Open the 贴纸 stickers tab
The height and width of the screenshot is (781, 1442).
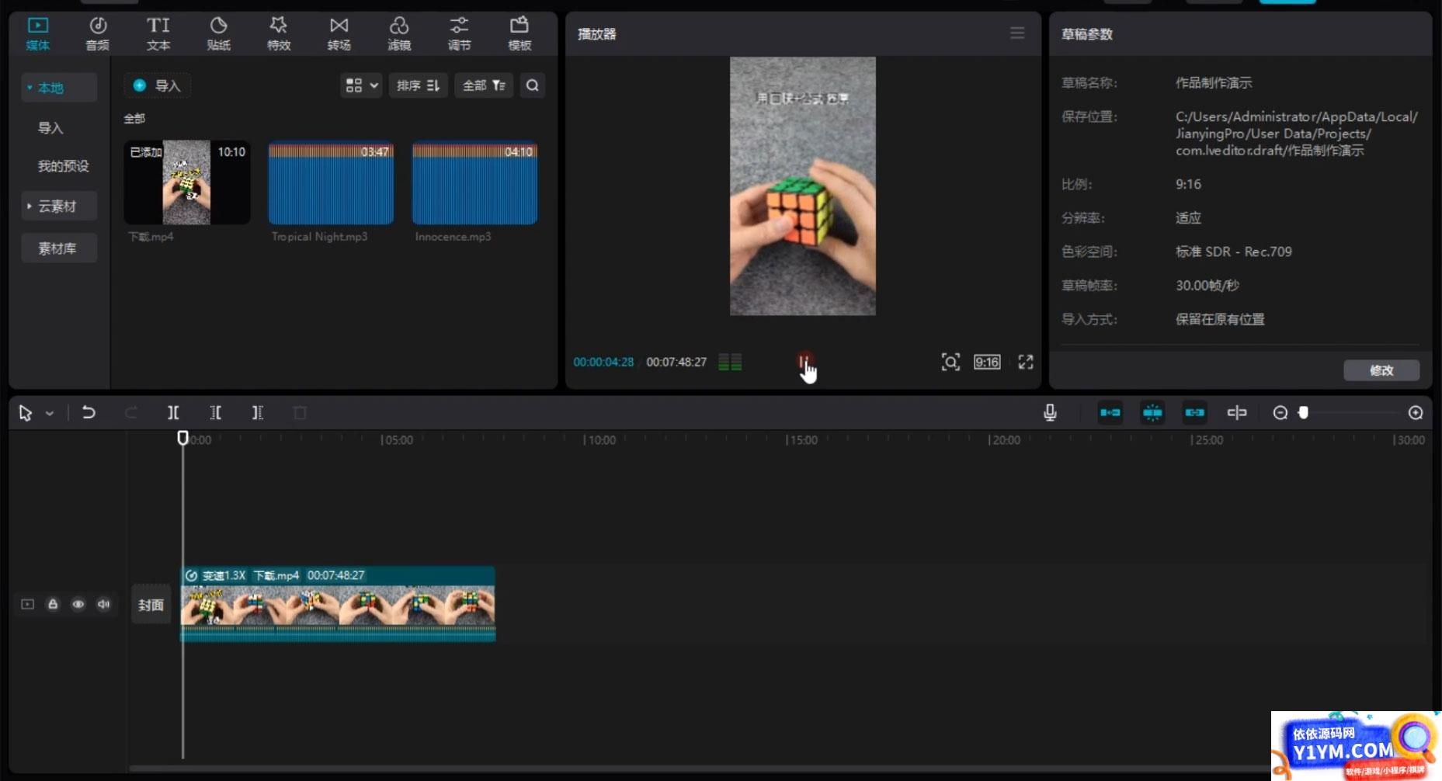[218, 34]
